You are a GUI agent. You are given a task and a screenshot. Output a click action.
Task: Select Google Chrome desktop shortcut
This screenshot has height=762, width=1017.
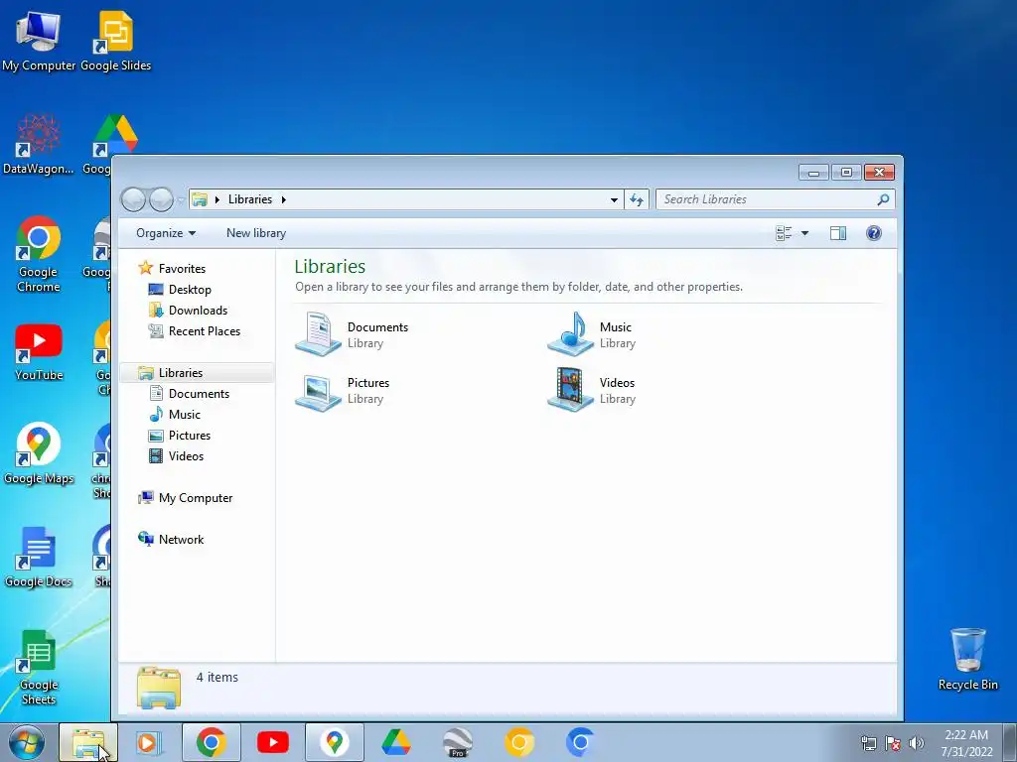click(39, 254)
